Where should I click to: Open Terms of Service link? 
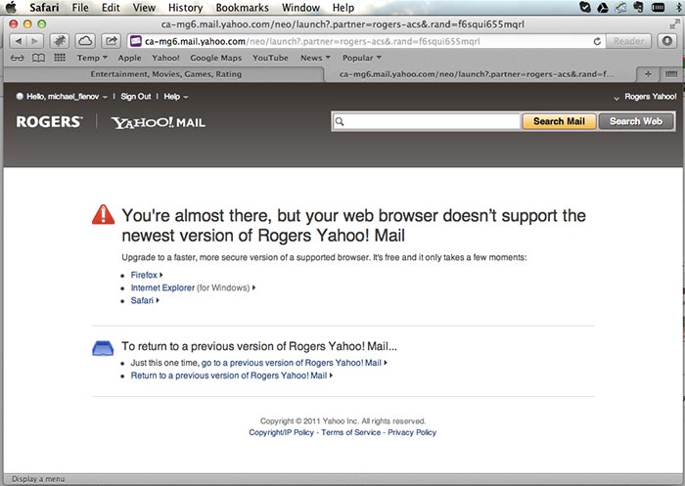pyautogui.click(x=350, y=432)
